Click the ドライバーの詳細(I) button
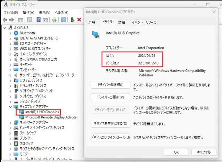The width and height of the screenshot is (222, 162). [110, 85]
